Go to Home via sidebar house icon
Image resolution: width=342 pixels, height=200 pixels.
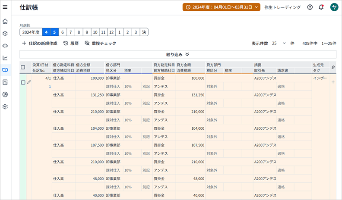[5, 21]
